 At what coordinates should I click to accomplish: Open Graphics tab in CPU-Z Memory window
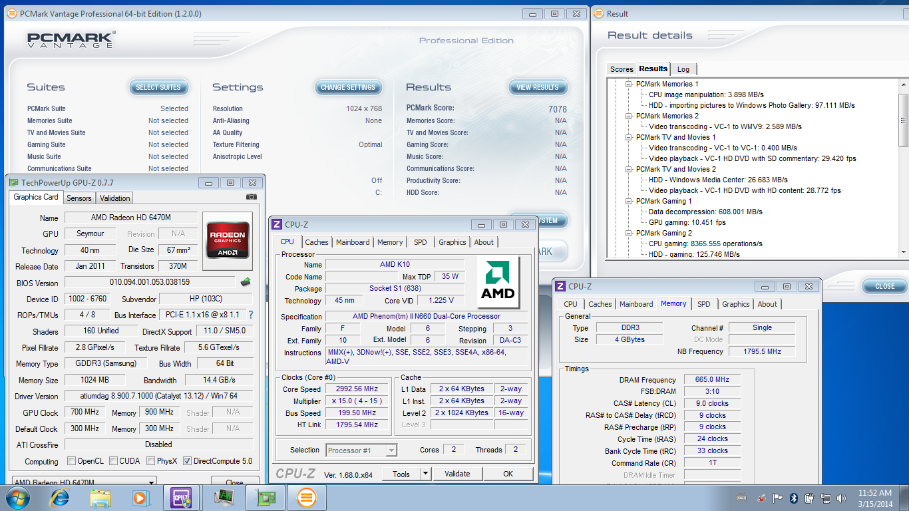(x=735, y=304)
